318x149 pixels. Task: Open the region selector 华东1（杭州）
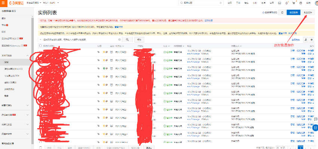pyautogui.click(x=51, y=3)
